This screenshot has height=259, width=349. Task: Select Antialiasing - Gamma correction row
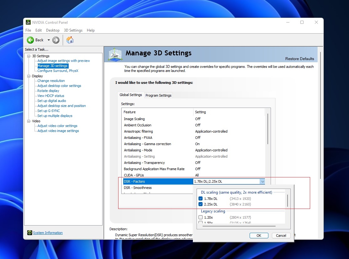tap(193, 144)
